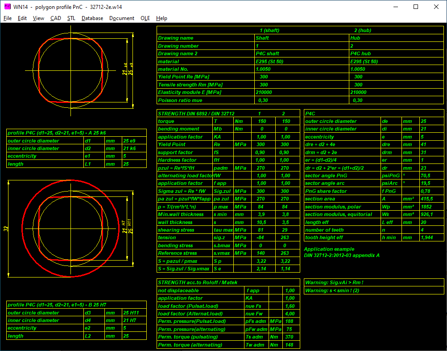Open the OLE menu
Viewport: 447px width, 351px height.
click(145, 18)
